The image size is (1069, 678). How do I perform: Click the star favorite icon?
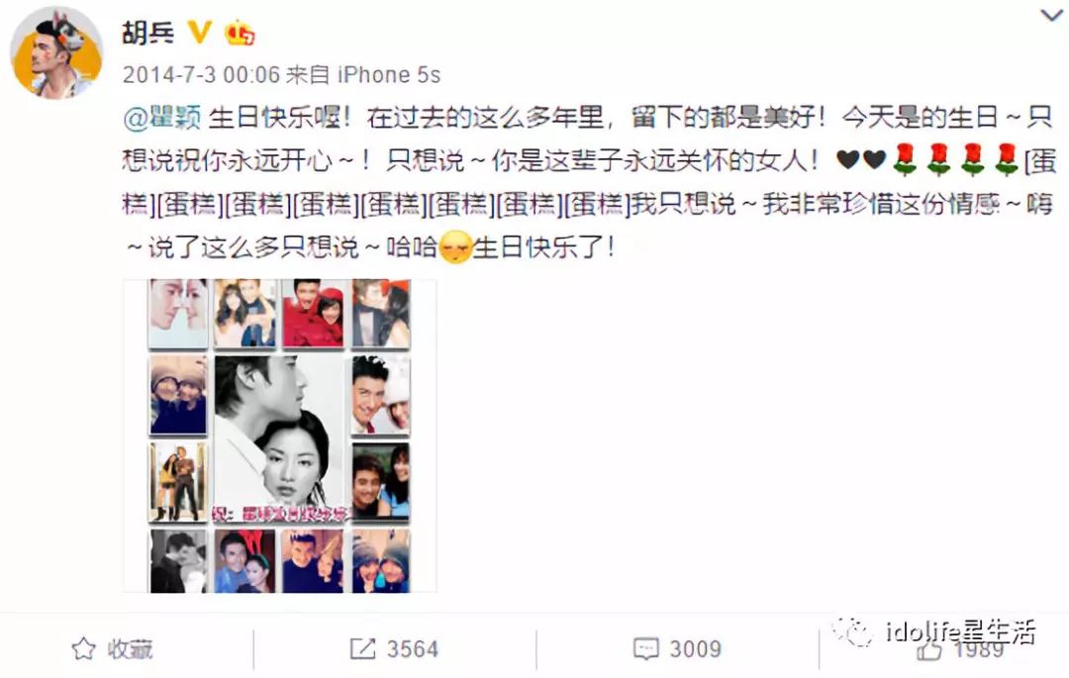pyautogui.click(x=84, y=648)
